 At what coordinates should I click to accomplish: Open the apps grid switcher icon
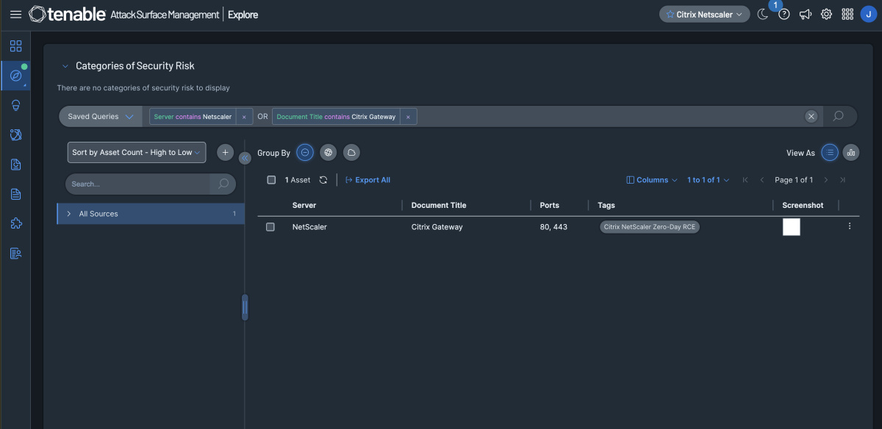tap(847, 14)
